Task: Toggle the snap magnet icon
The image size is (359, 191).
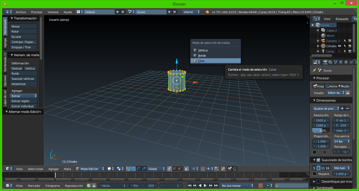Action: pos(203,169)
